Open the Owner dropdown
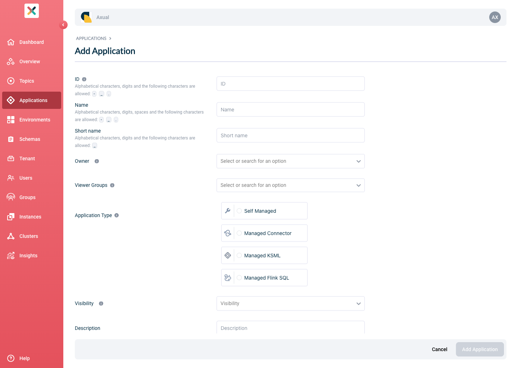 point(291,161)
